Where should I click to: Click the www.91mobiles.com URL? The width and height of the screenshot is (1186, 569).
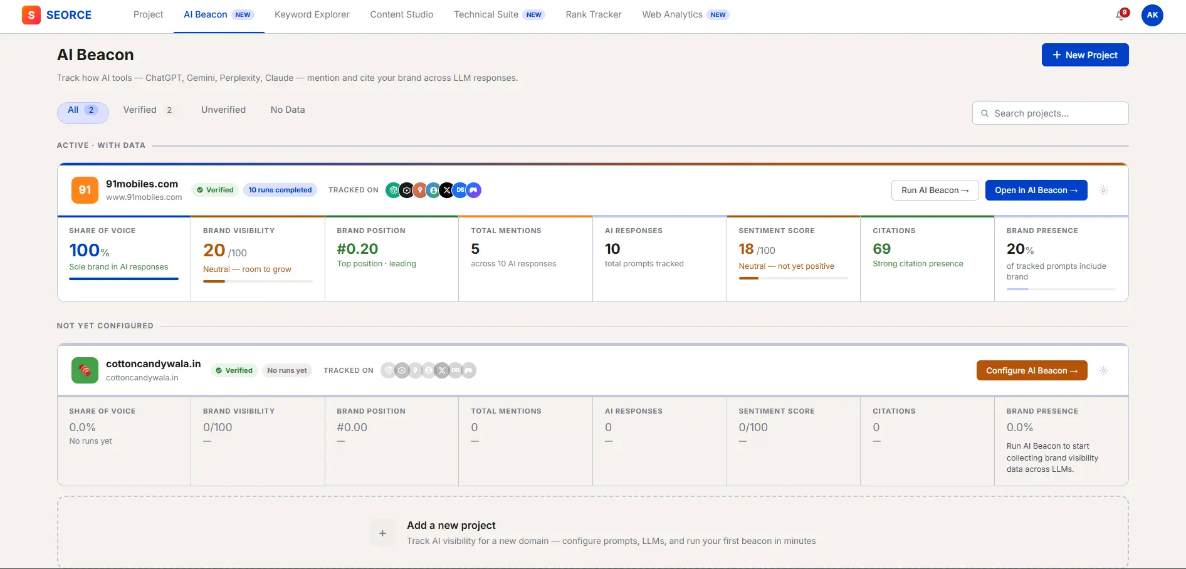144,197
